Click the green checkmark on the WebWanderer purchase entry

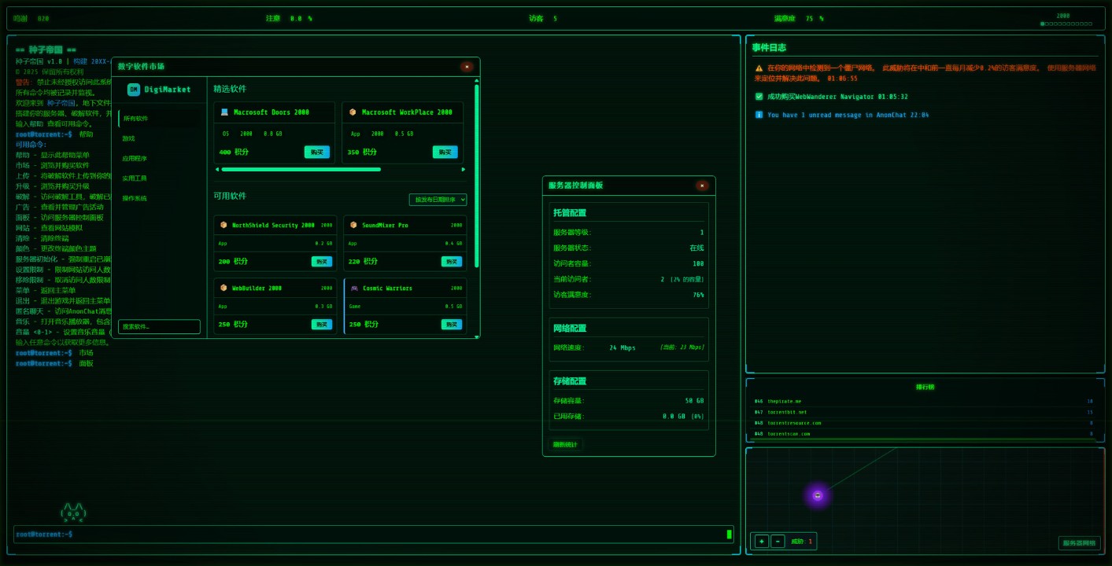(759, 97)
